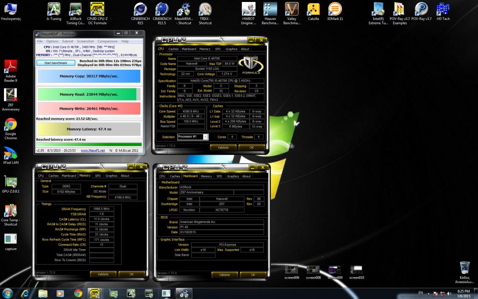Image resolution: width=478 pixels, height=299 pixels.
Task: Select the screen009 desktop thumbnail
Action: pos(335,272)
